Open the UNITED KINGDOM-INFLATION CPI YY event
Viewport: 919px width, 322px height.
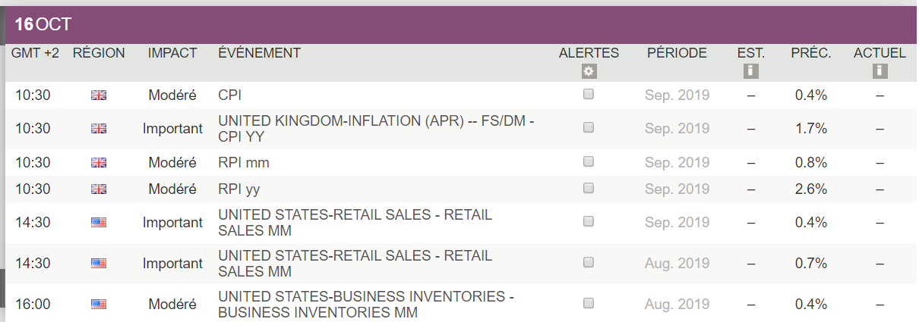point(376,128)
